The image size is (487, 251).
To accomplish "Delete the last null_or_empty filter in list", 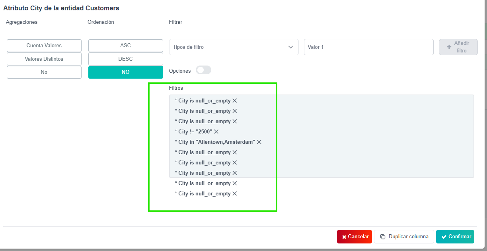I will tap(235, 194).
